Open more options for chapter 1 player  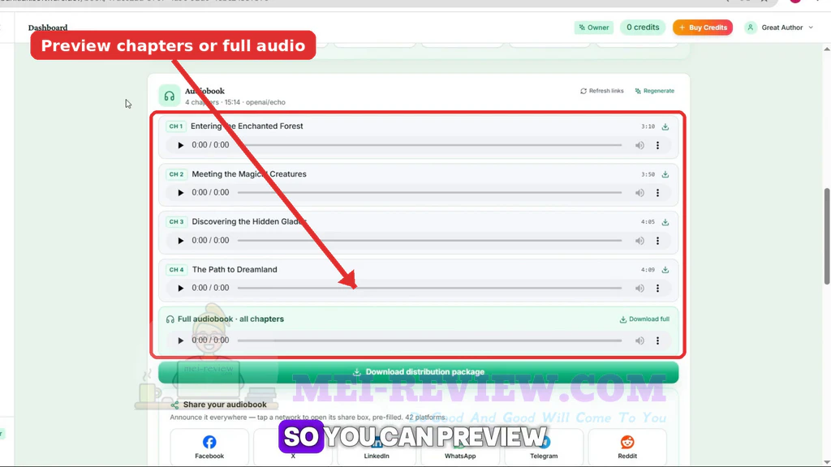click(x=657, y=145)
